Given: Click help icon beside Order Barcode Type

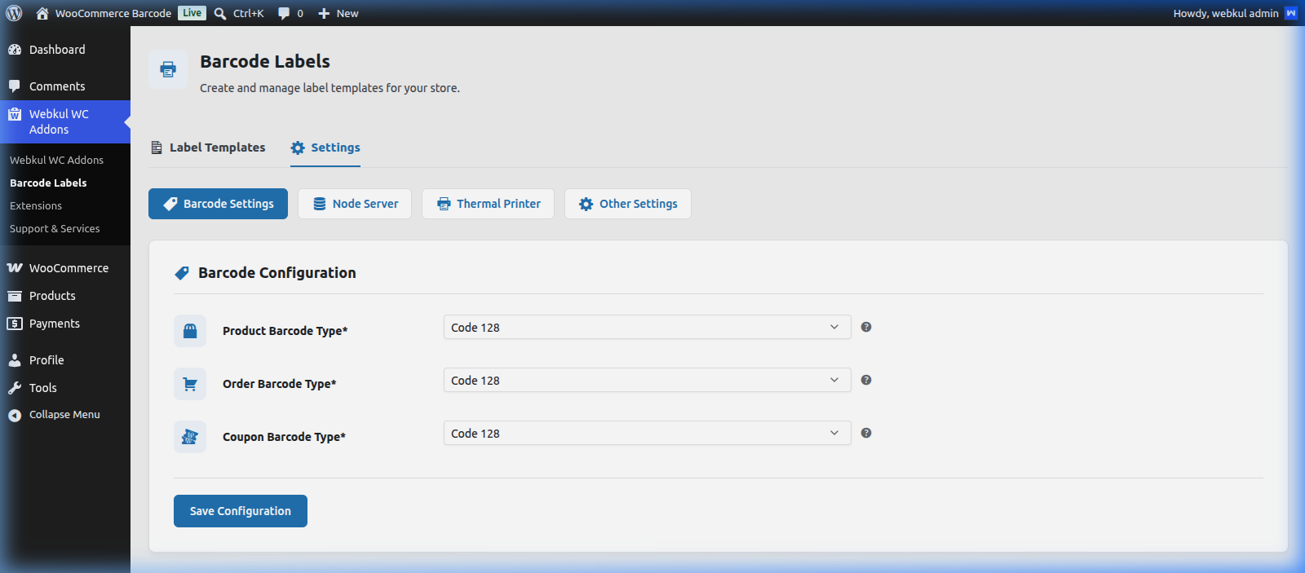Looking at the screenshot, I should pyautogui.click(x=866, y=380).
